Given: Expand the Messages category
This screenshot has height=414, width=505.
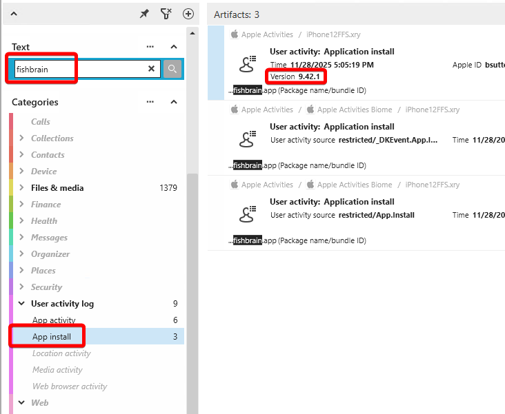Looking at the screenshot, I should (x=21, y=238).
